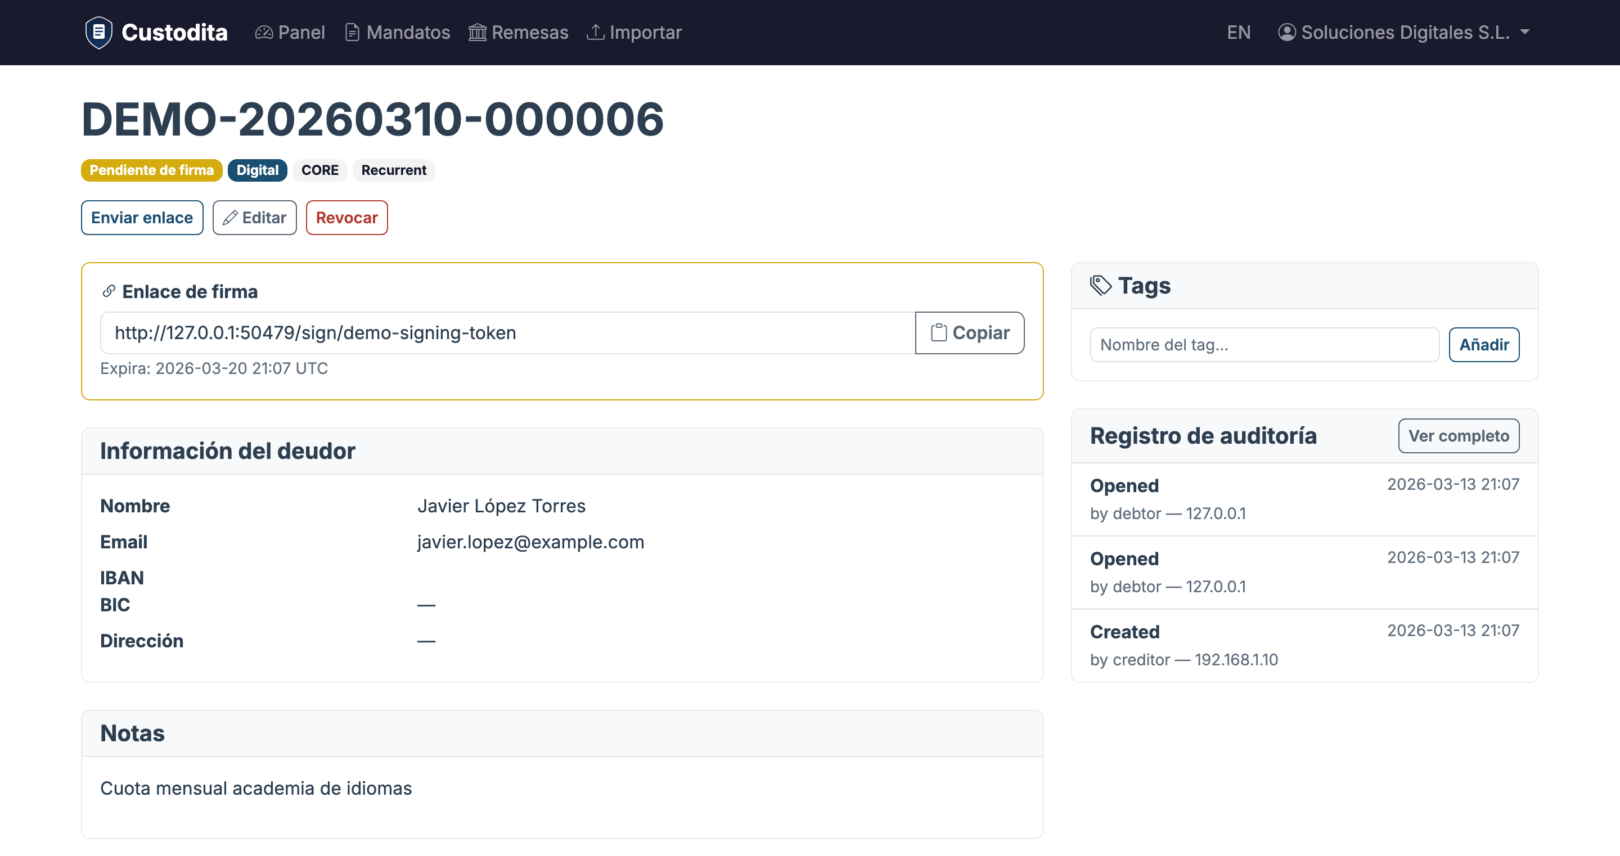Click the chain link icon near Enlace de firma
1620x856 pixels.
[x=109, y=291]
